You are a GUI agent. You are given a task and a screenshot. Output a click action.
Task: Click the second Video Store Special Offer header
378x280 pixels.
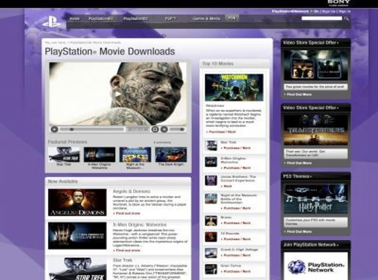[311, 108]
